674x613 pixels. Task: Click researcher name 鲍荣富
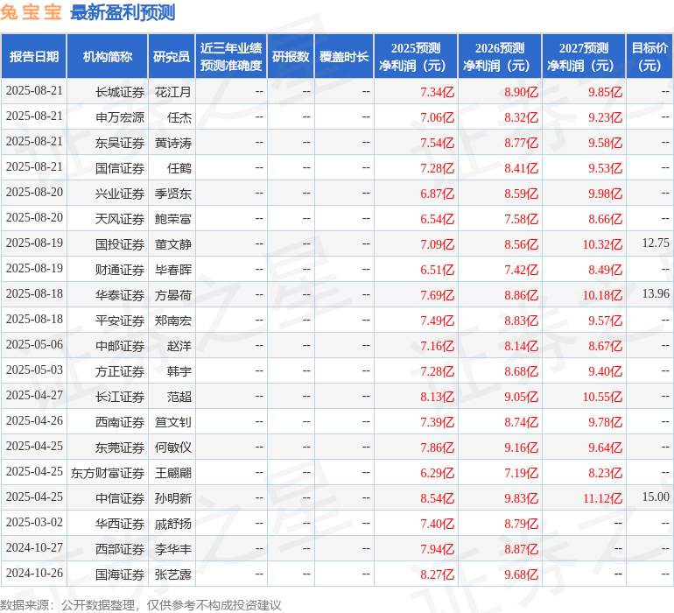pyautogui.click(x=172, y=219)
